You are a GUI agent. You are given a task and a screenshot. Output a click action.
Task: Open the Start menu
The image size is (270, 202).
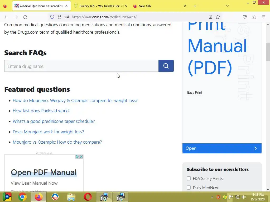(x=7, y=197)
